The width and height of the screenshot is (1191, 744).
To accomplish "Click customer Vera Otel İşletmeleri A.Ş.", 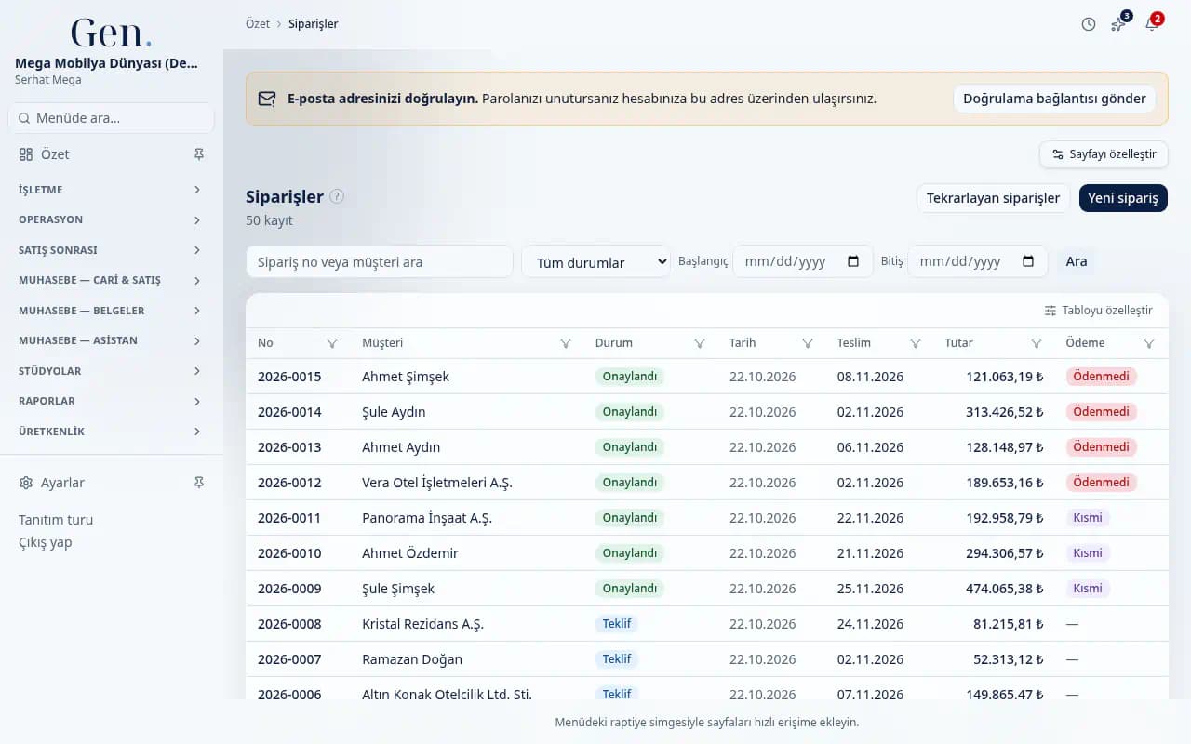I will coord(437,483).
